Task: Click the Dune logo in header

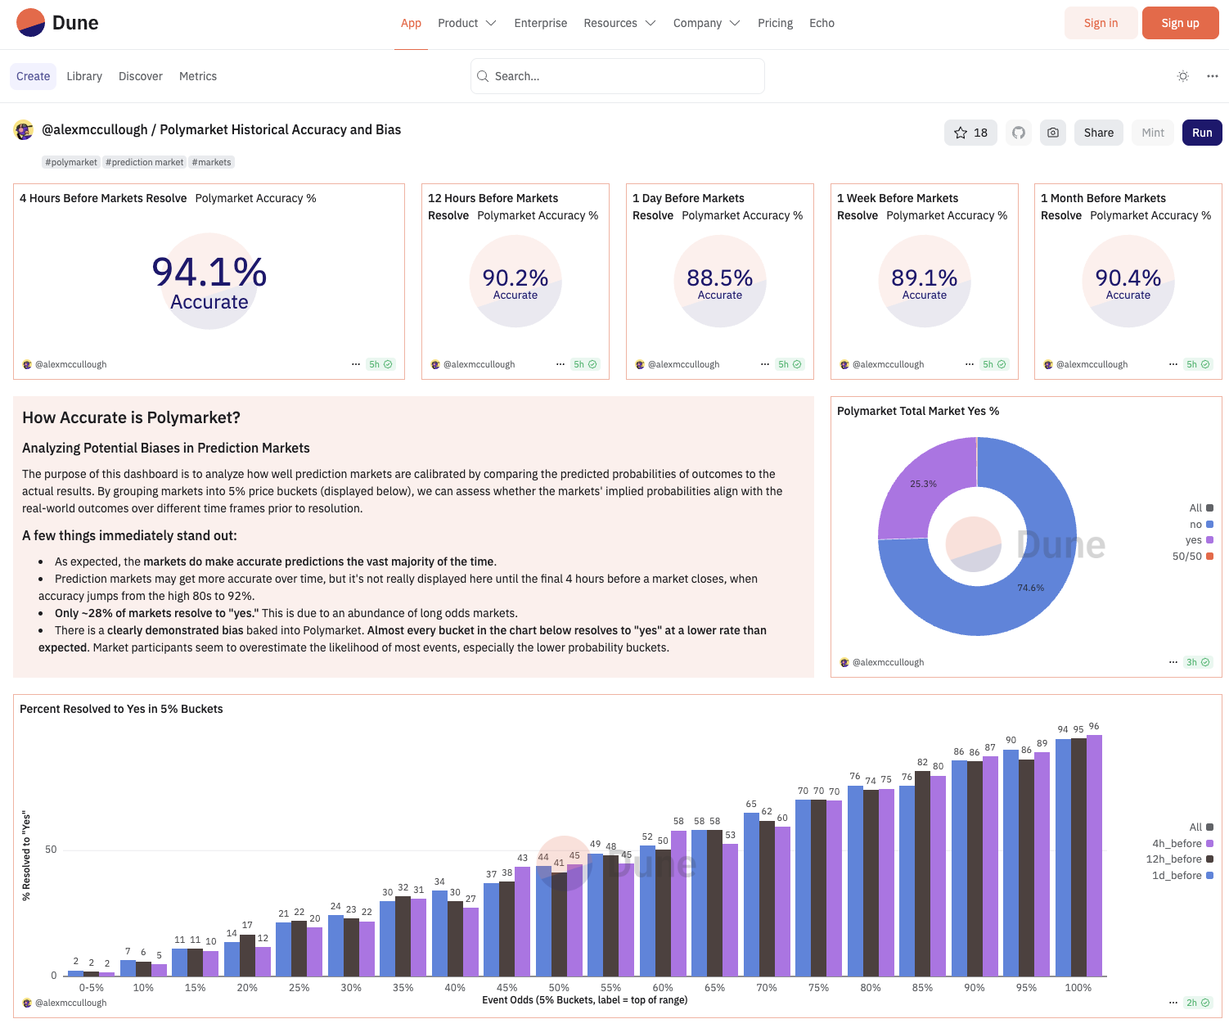Action: (x=57, y=23)
